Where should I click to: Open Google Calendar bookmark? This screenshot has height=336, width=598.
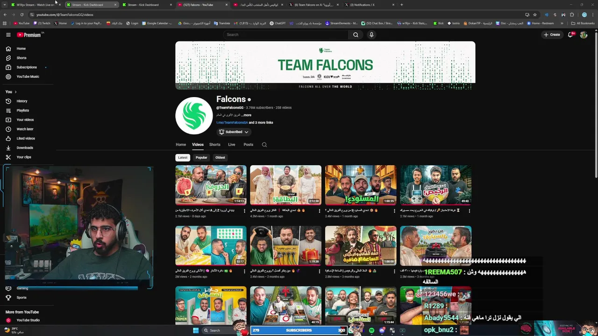point(157,23)
